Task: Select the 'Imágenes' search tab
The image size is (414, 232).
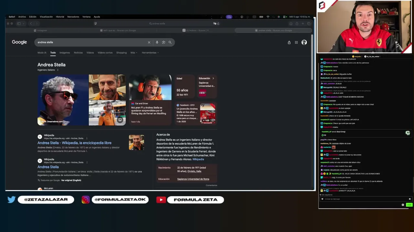Action: point(65,53)
